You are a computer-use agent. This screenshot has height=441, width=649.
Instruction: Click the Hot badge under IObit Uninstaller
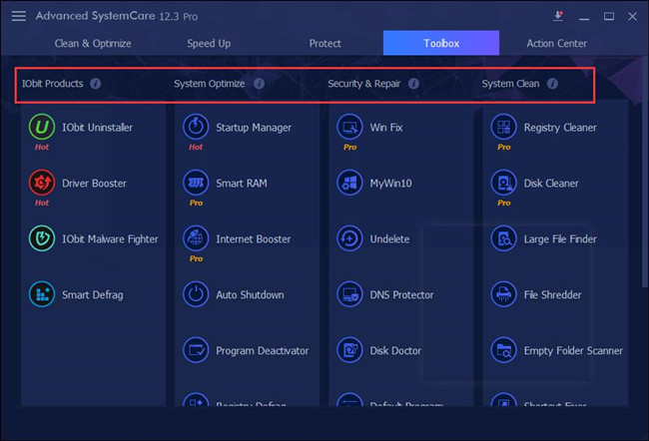42,147
